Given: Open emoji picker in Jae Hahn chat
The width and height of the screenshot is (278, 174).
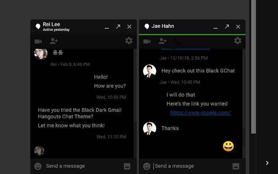Looking at the screenshot, I should pyautogui.click(x=147, y=166).
